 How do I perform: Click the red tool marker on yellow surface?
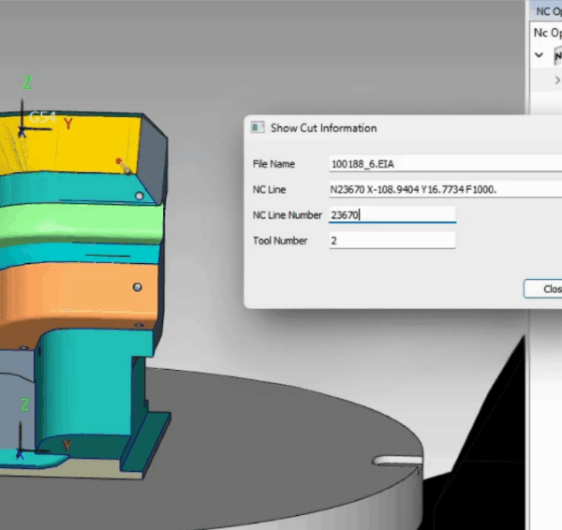coord(119,163)
